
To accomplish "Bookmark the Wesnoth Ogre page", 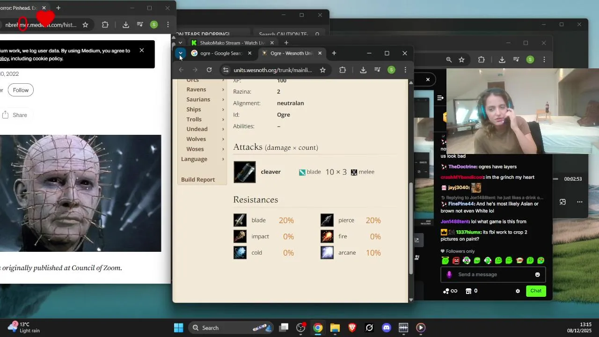I will pyautogui.click(x=322, y=70).
